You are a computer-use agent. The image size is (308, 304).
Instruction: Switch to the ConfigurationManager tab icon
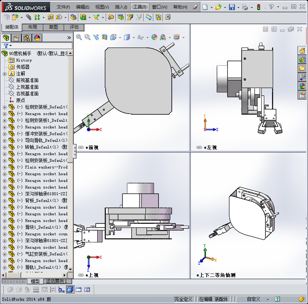click(x=26, y=38)
